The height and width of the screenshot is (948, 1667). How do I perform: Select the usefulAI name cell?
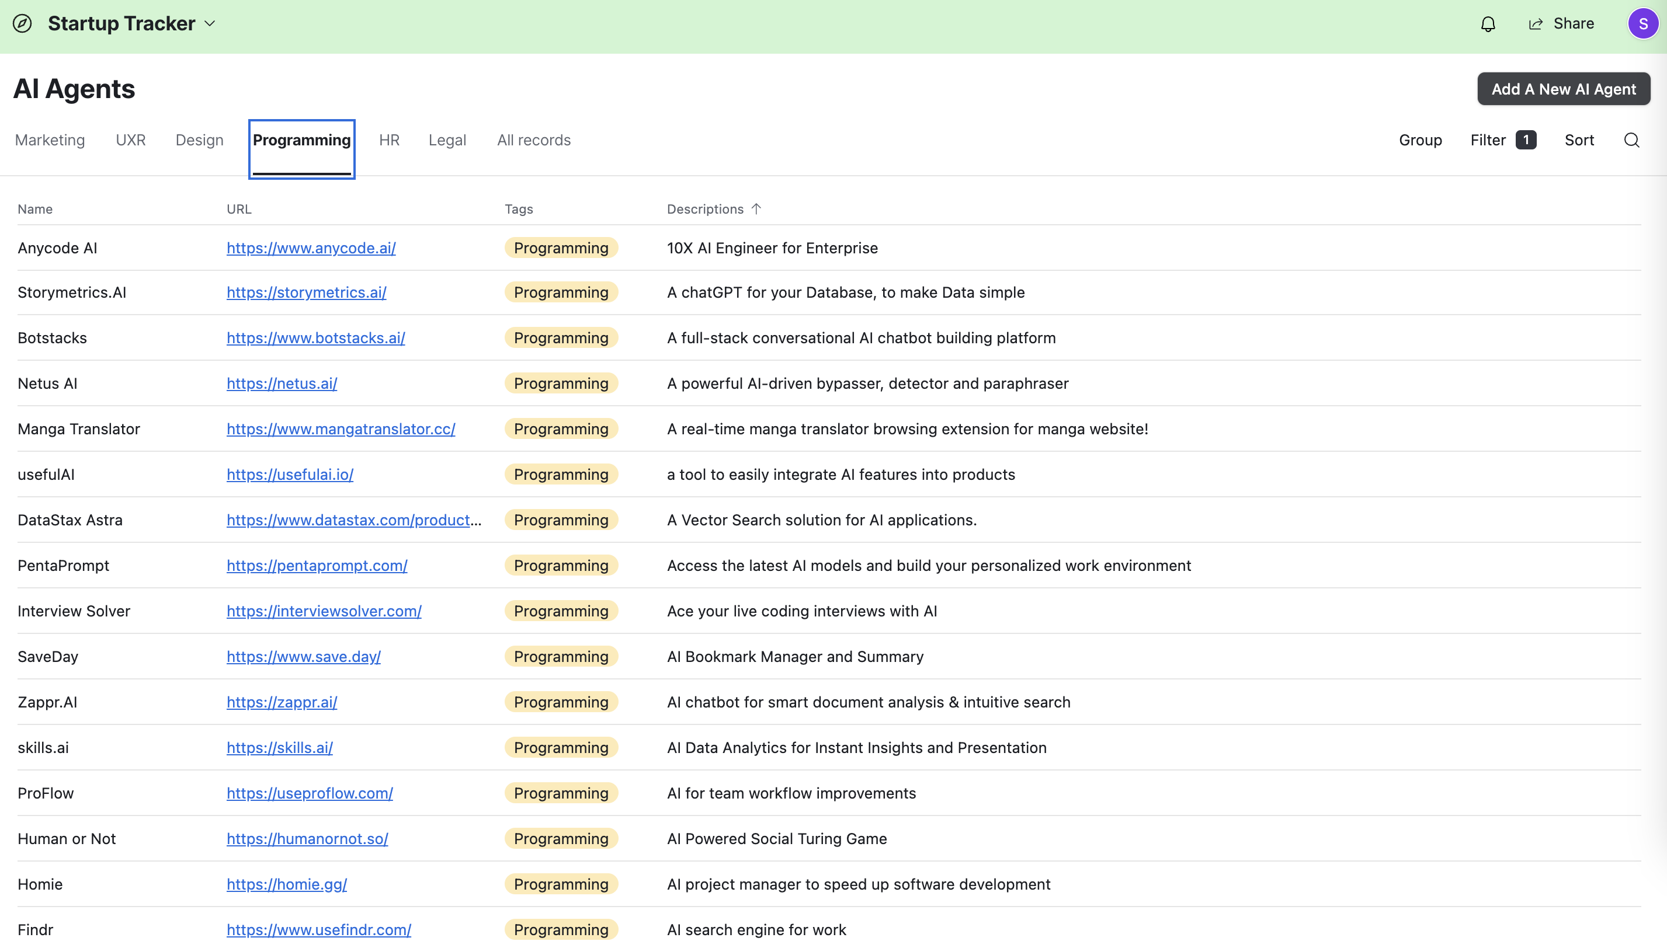pyautogui.click(x=46, y=475)
